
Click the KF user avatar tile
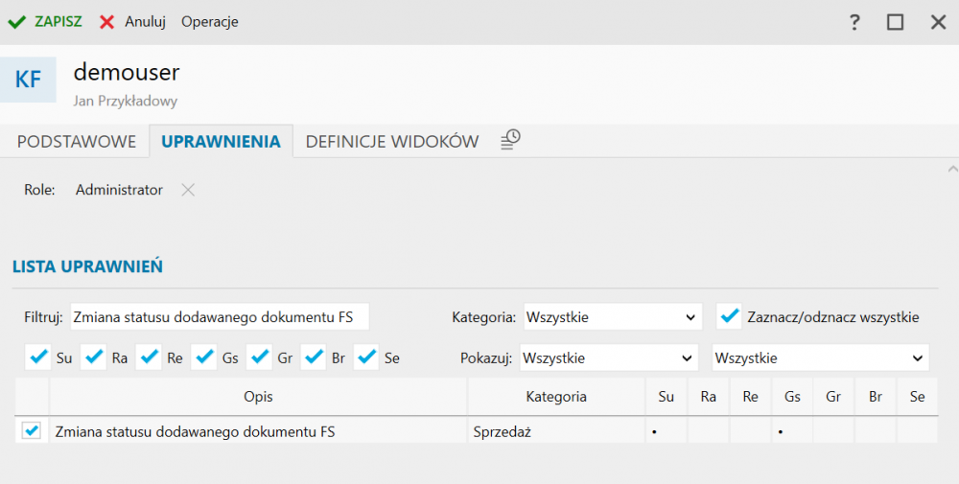tap(29, 80)
